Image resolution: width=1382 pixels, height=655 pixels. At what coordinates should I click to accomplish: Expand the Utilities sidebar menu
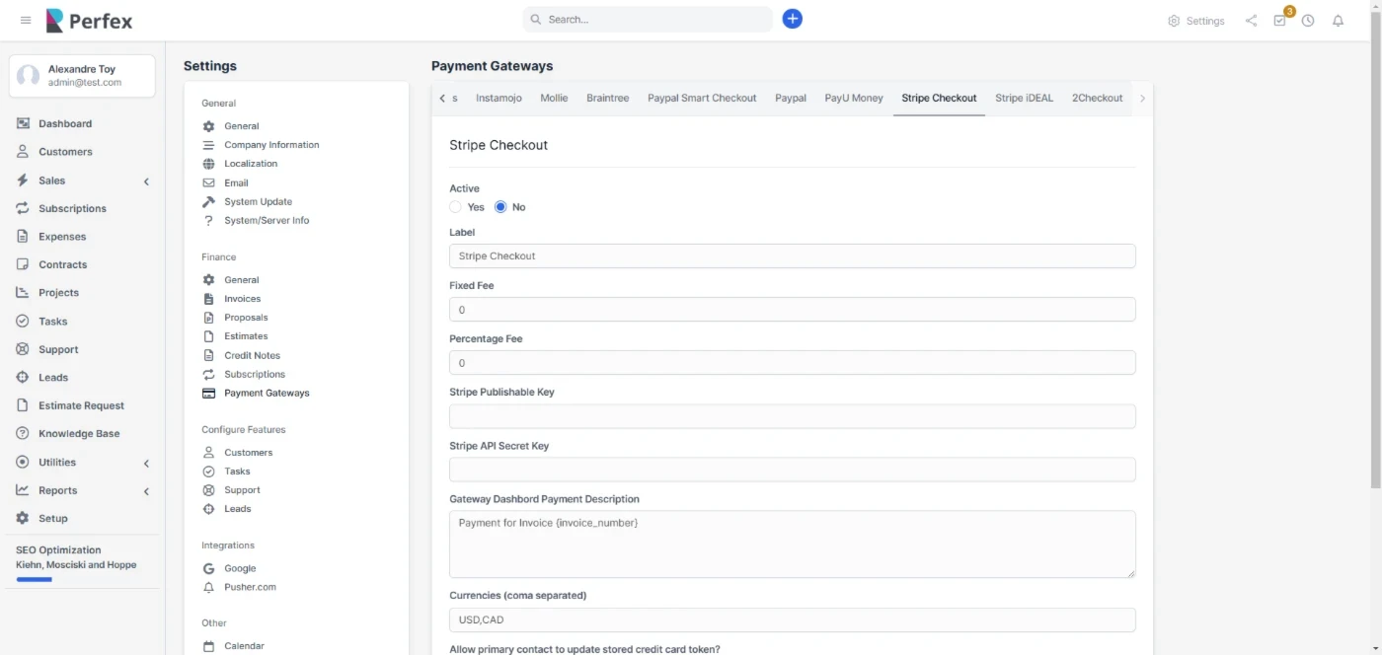(146, 464)
